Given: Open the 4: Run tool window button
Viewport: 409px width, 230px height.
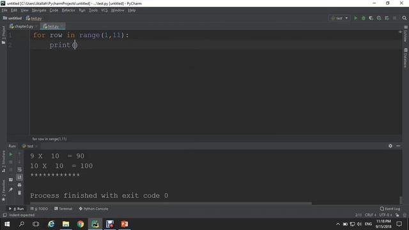Looking at the screenshot, I should tap(16, 209).
